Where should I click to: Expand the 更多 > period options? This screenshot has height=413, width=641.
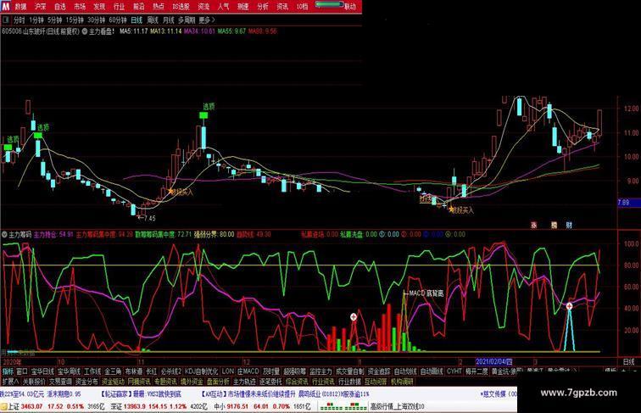(x=207, y=20)
